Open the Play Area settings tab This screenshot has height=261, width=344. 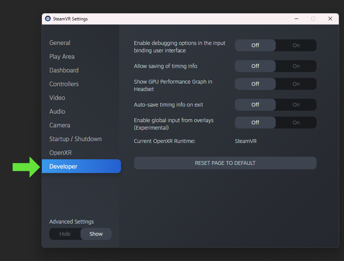pyautogui.click(x=62, y=57)
